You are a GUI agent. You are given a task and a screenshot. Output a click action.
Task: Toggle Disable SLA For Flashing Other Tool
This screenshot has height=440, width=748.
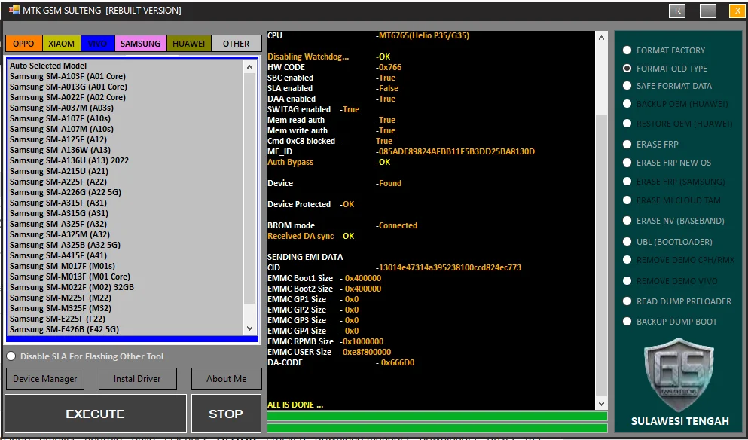pyautogui.click(x=85, y=356)
